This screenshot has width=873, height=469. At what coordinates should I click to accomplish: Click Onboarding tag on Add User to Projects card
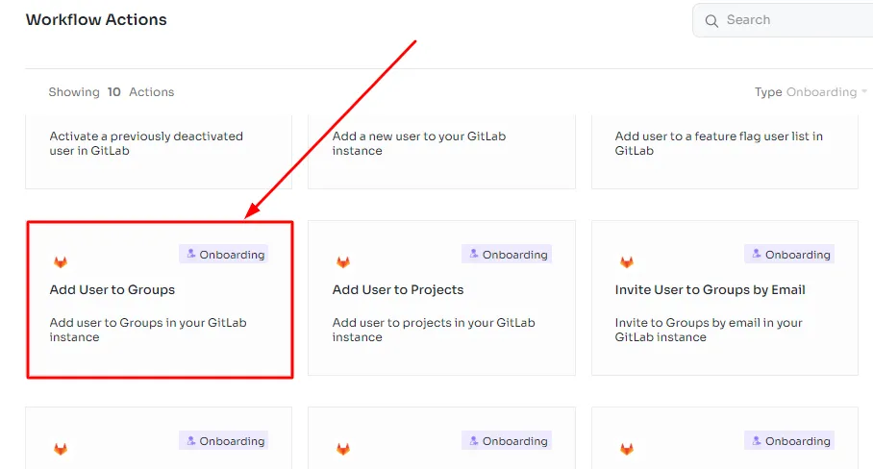point(507,255)
